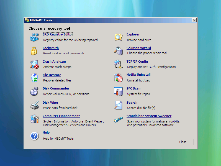Click the SFC Scan icon
221x166 pixels.
119,91
